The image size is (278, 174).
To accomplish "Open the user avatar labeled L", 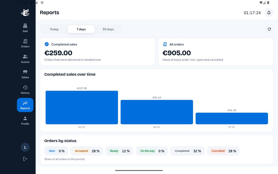I will point(25,147).
